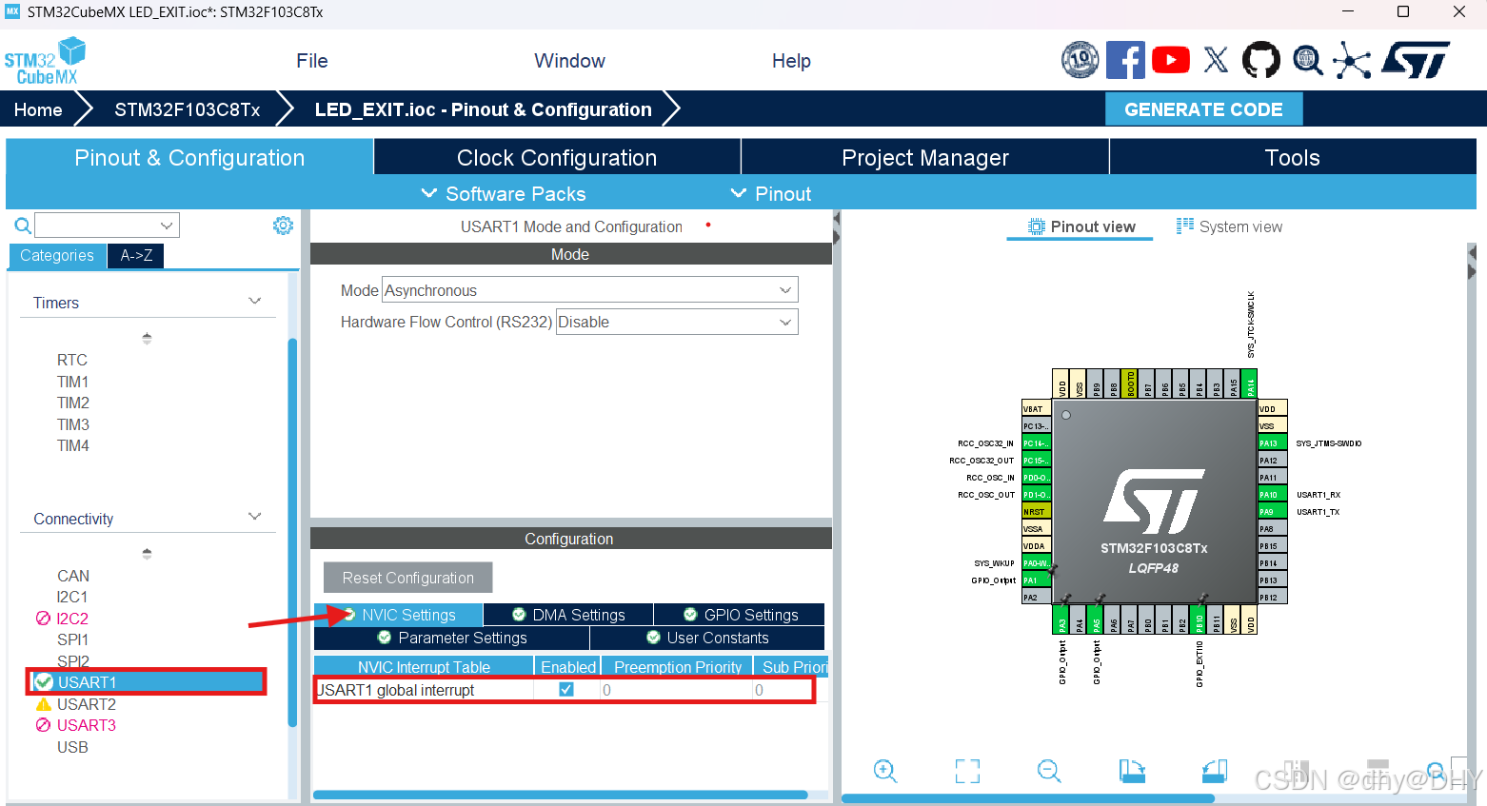
Task: Select pin PB10 on the chip
Action: [x=1200, y=620]
